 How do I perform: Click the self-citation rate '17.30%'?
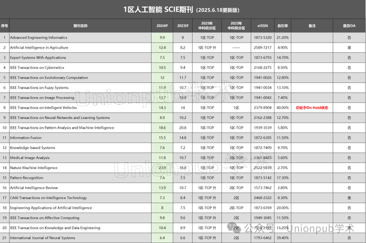(283, 178)
